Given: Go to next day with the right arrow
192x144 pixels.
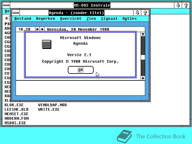Looking at the screenshot, I should pyautogui.click(x=42, y=29).
